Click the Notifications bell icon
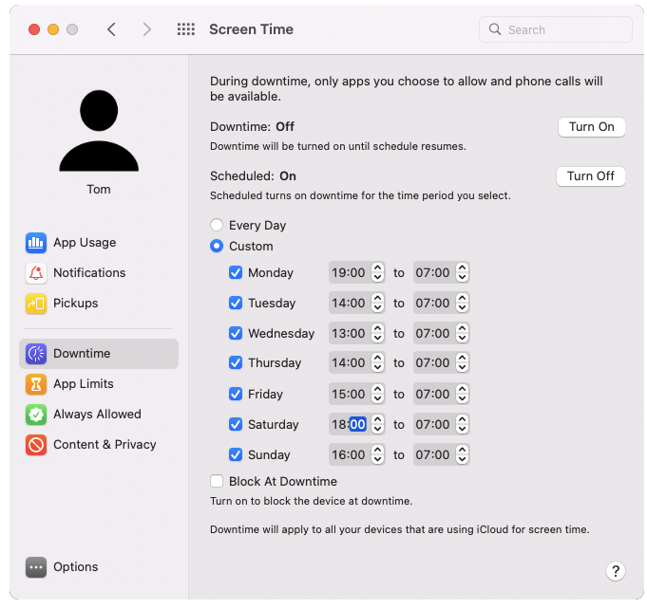This screenshot has height=609, width=647. pyautogui.click(x=36, y=273)
